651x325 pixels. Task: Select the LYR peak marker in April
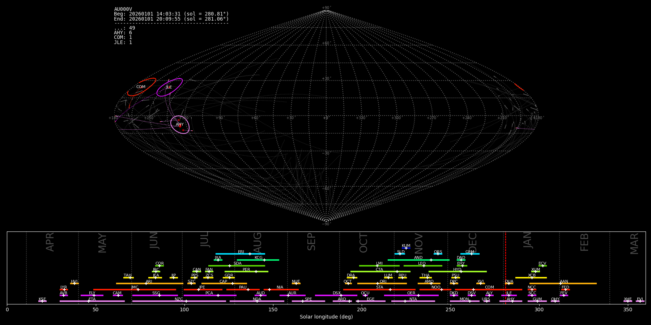[x=64, y=290]
